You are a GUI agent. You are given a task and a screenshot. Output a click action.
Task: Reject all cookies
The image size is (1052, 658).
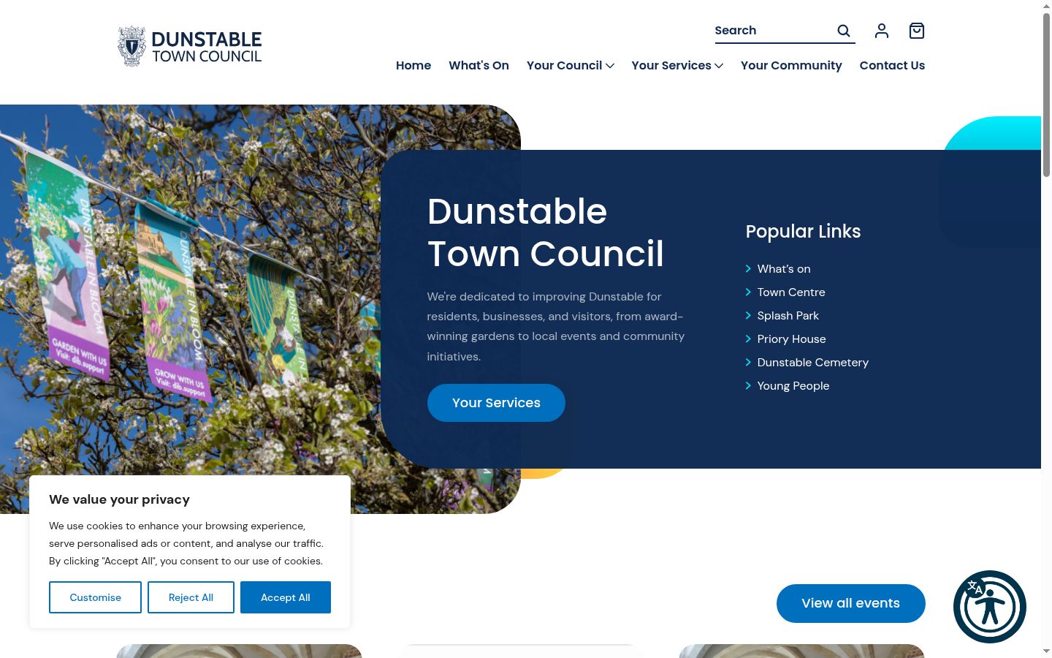click(191, 597)
